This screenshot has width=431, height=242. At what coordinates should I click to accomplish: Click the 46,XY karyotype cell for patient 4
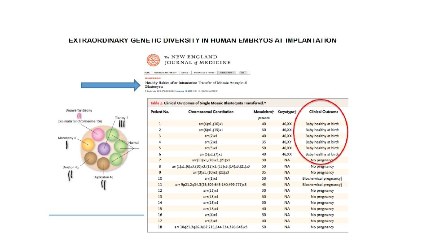(x=287, y=142)
